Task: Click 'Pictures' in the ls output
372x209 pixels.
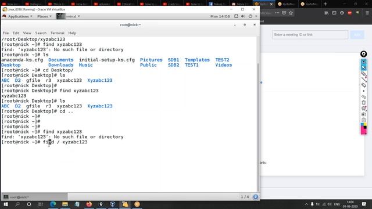Action: (x=151, y=60)
